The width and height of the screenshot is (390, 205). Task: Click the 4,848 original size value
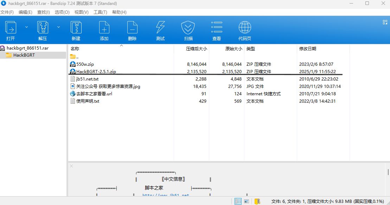236,79
